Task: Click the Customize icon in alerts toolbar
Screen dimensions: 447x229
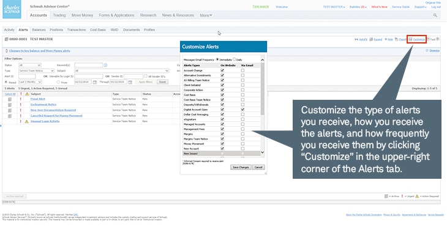Action: pos(410,39)
